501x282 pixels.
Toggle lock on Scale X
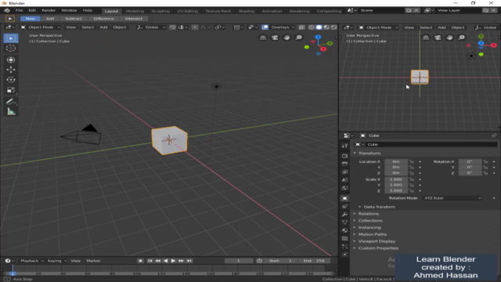(x=412, y=179)
